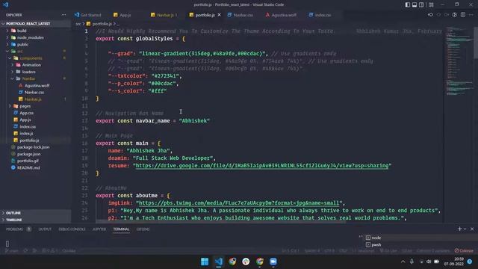The image size is (478, 269).
Task: Toggle the bottom panel layout icon
Action: coord(415,4)
